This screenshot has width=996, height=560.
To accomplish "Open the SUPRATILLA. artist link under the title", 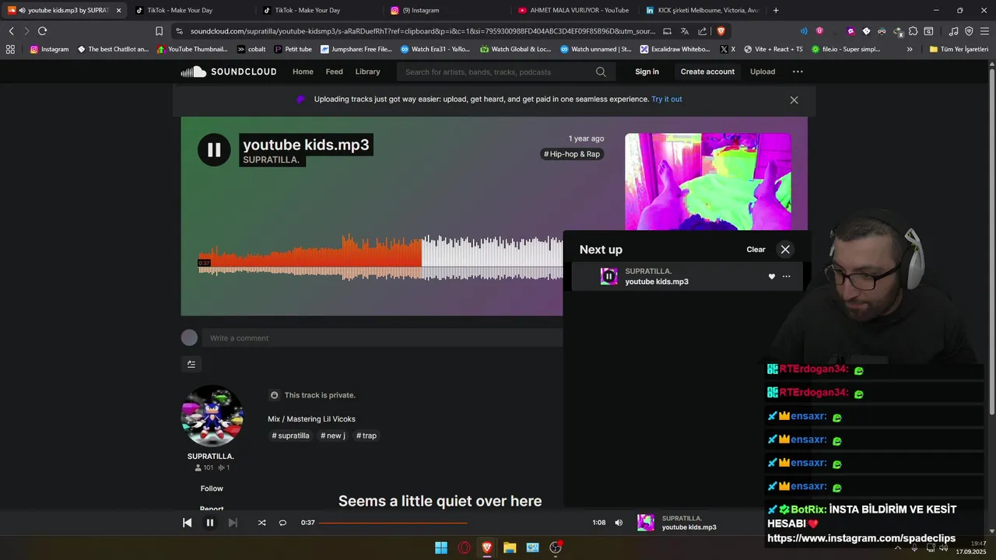I will point(271,159).
